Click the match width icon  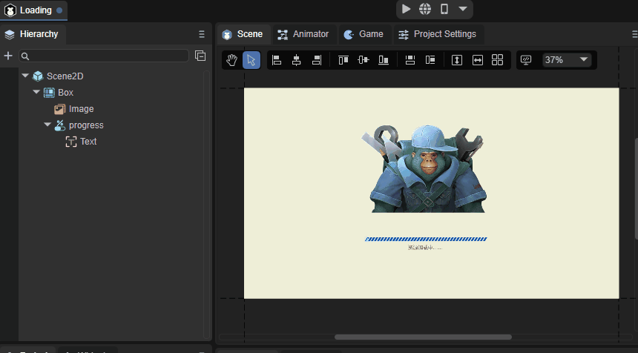click(478, 60)
